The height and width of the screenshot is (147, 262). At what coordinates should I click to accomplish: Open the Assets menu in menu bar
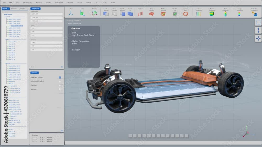tap(89, 3)
